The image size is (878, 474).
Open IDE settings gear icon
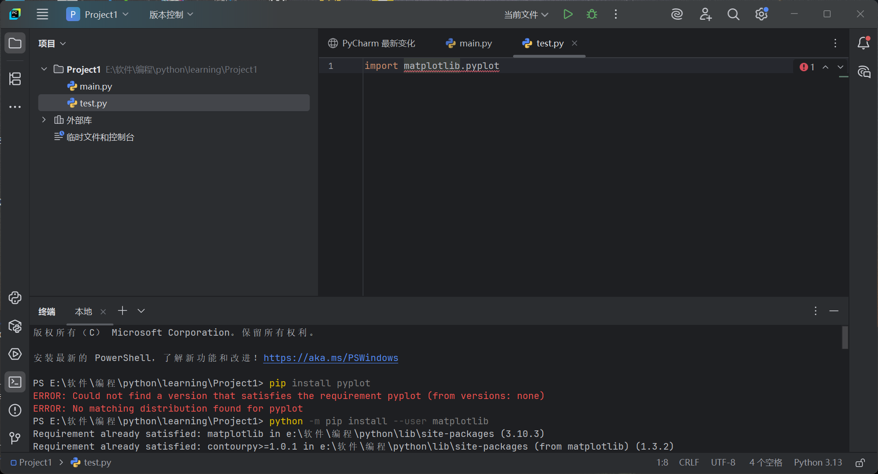[762, 15]
